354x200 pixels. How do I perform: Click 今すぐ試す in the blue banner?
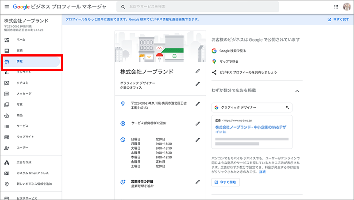pyautogui.click(x=338, y=19)
